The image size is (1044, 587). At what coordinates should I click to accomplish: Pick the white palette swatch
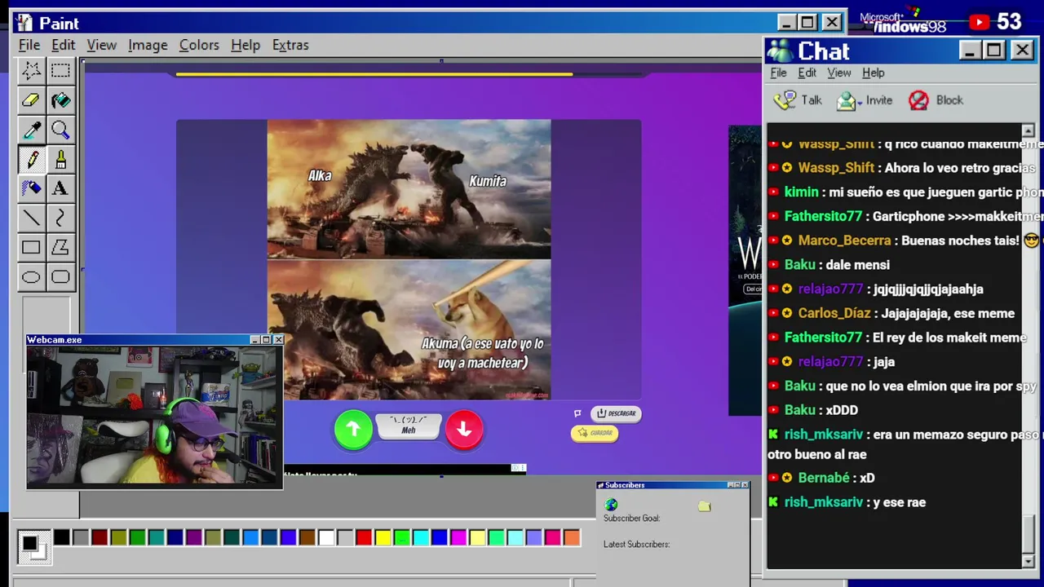(x=326, y=537)
